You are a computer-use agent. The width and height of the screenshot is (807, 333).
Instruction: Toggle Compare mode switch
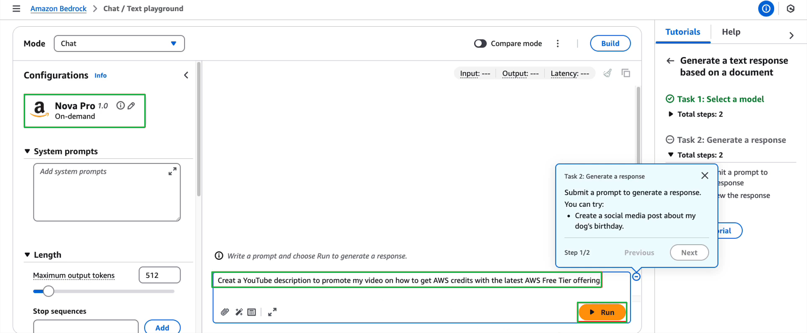point(480,43)
